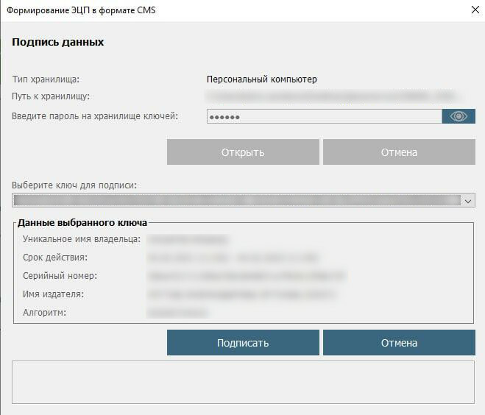Click the Срок действия value
The image size is (485, 415).
pyautogui.click(x=233, y=258)
